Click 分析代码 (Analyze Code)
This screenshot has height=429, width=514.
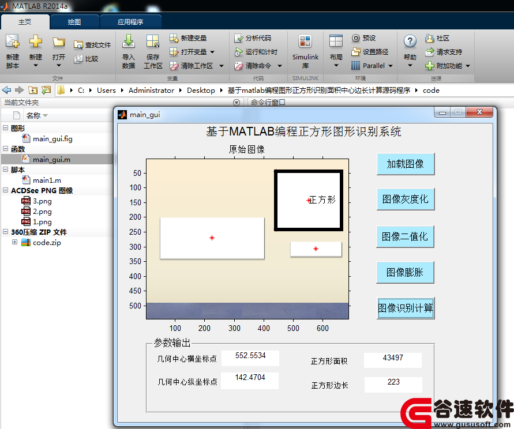[x=253, y=38]
